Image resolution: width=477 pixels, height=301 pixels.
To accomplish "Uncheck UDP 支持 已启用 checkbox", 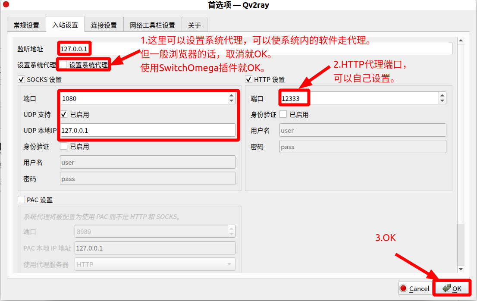I will [63, 114].
